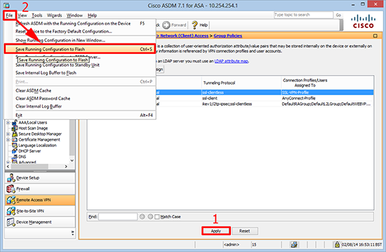The height and width of the screenshot is (252, 386).
Task: Choose Refresh ASDM with the Running Configuration
Action: pos(80,24)
